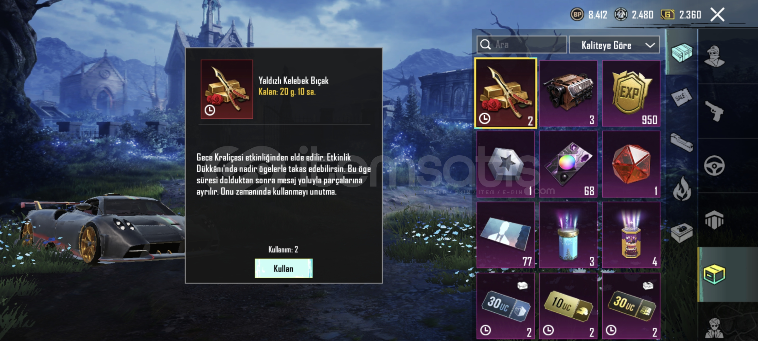Select the yellow crate inventory category
Viewport: 758px width, 341px height.
pos(714,274)
